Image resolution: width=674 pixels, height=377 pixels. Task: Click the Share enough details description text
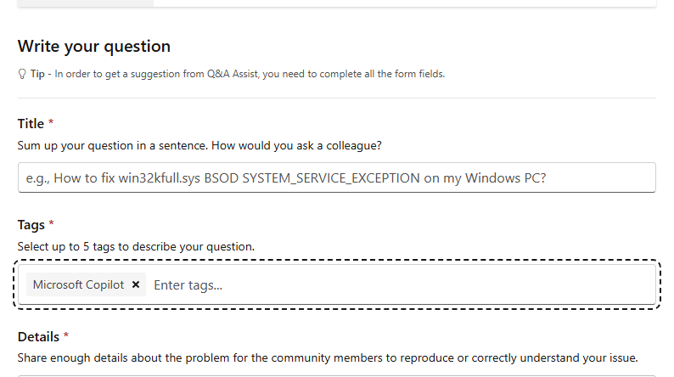point(327,357)
